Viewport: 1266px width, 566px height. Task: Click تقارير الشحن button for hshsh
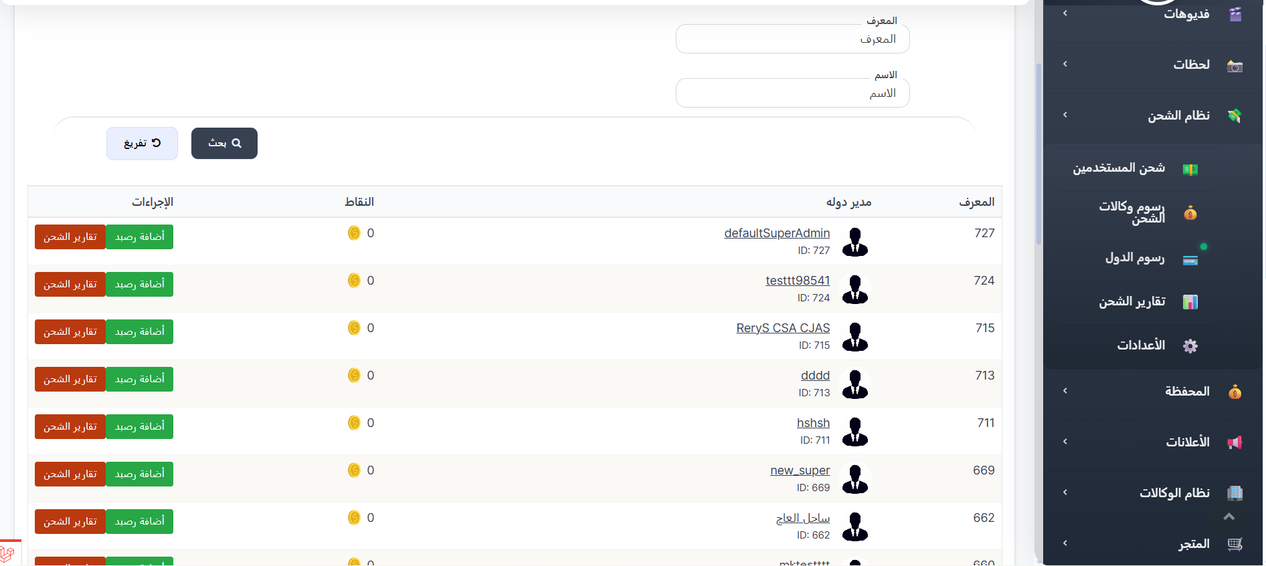point(70,426)
